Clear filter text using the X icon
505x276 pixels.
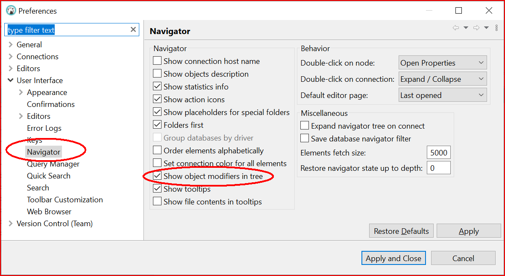click(133, 29)
